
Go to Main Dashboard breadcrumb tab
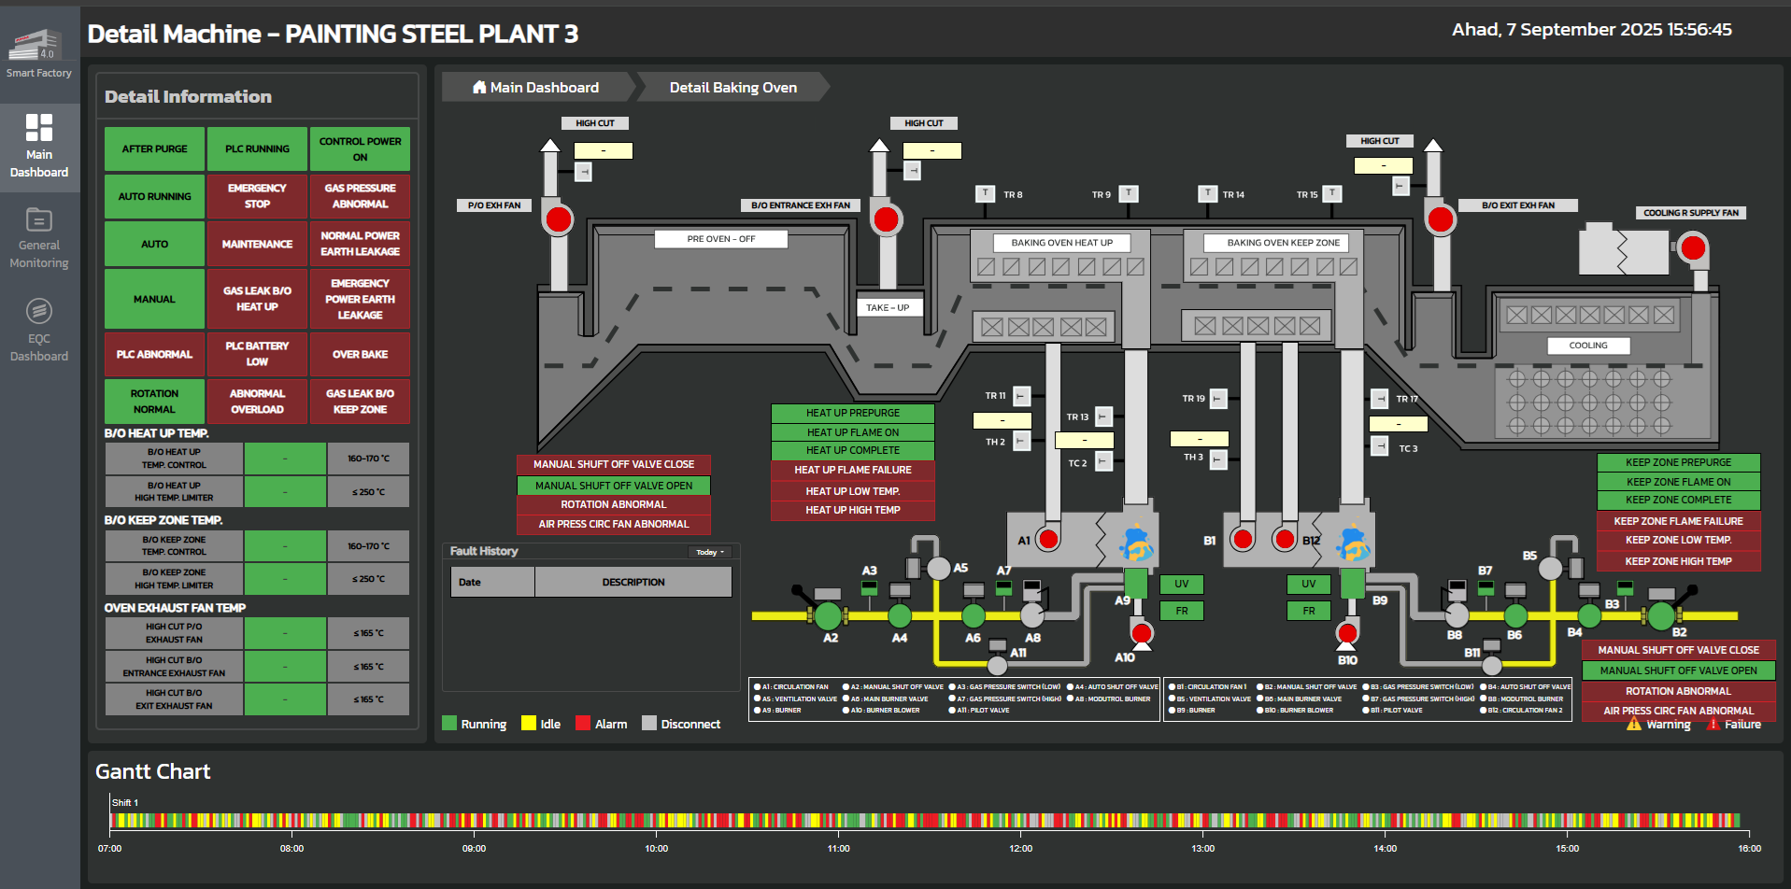536,87
